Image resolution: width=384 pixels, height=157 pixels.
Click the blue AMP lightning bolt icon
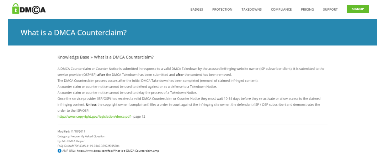59,151
